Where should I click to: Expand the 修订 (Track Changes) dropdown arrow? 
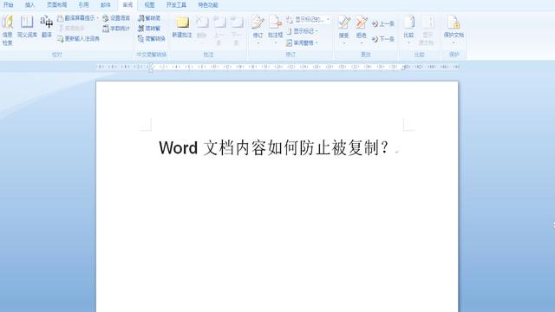[x=258, y=43]
